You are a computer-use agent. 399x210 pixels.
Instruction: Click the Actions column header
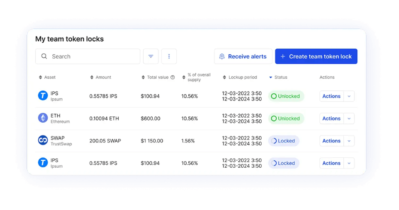[327, 77]
